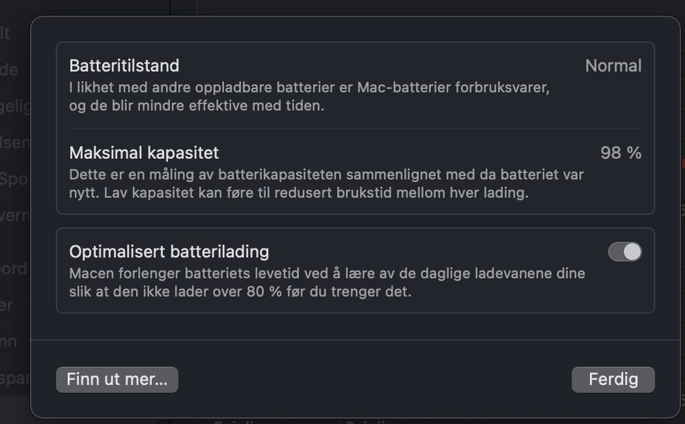The width and height of the screenshot is (685, 424).
Task: Select the partially hidden sidebar item starting with "Spo"
Action: (x=14, y=180)
